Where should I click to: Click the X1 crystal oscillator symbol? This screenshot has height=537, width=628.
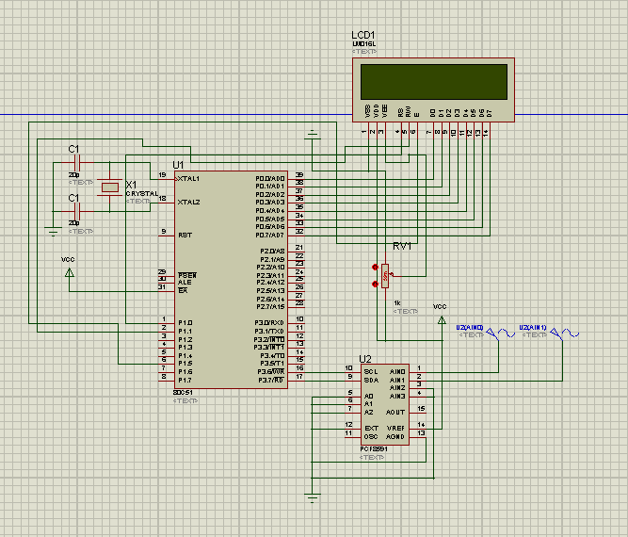point(111,187)
